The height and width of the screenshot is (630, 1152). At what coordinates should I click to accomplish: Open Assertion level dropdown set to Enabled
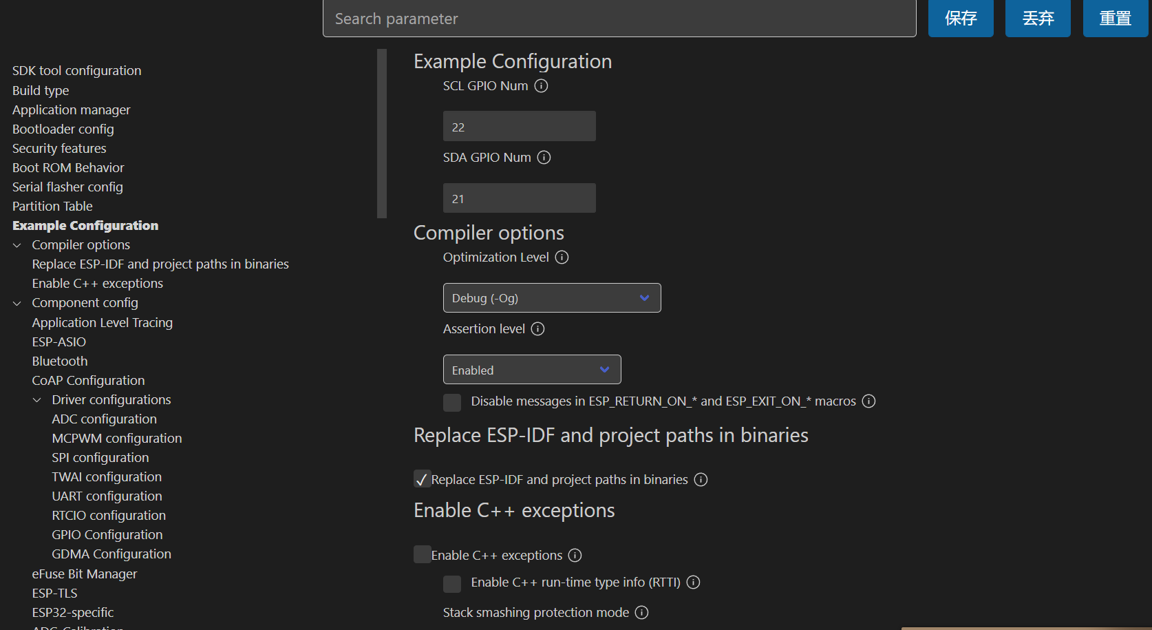click(x=532, y=370)
